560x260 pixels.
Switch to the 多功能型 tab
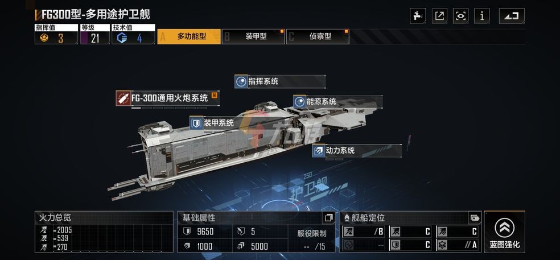tap(189, 36)
